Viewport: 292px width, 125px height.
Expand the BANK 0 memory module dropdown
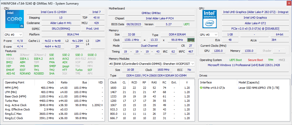(x=152, y=64)
